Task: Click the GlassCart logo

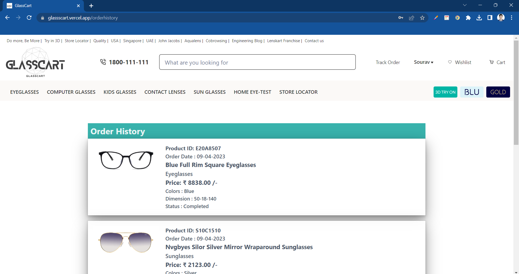Action: [x=35, y=62]
